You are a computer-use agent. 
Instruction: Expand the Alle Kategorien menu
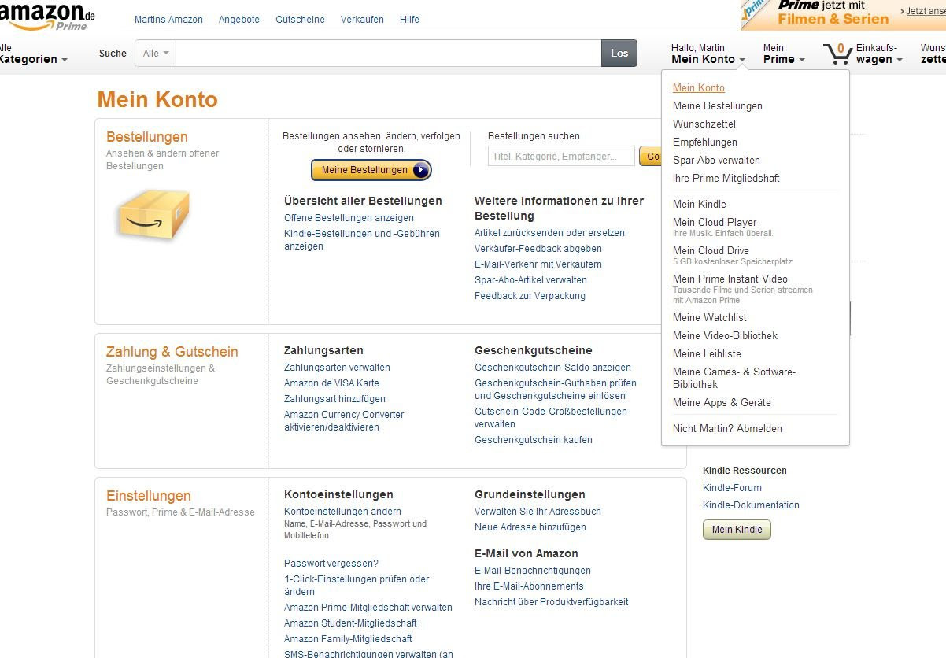[x=33, y=54]
